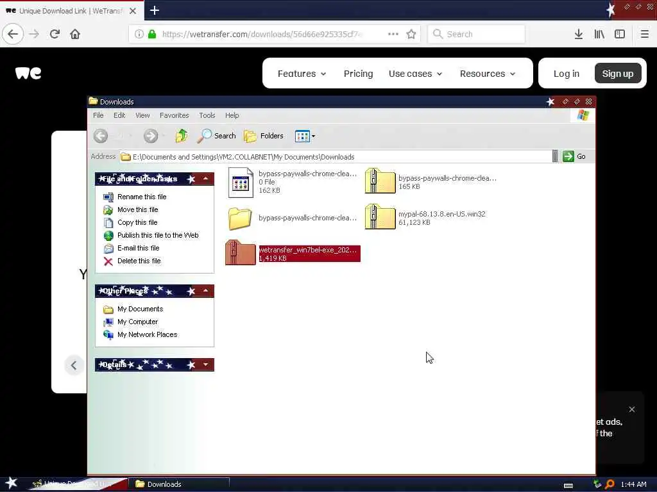Open the address bar dropdown arrow
Screen dimensions: 657x492
coord(555,156)
